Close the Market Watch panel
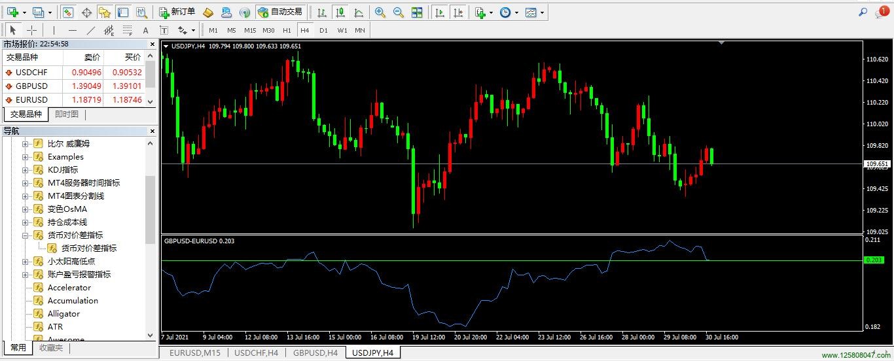 [x=152, y=44]
